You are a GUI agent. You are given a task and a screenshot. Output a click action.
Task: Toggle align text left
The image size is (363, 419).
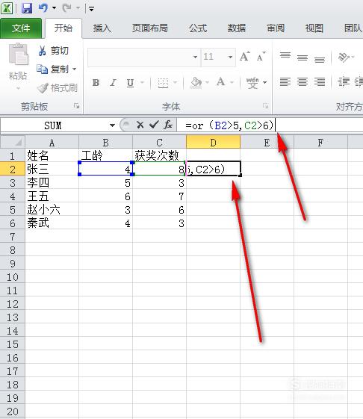(285, 81)
